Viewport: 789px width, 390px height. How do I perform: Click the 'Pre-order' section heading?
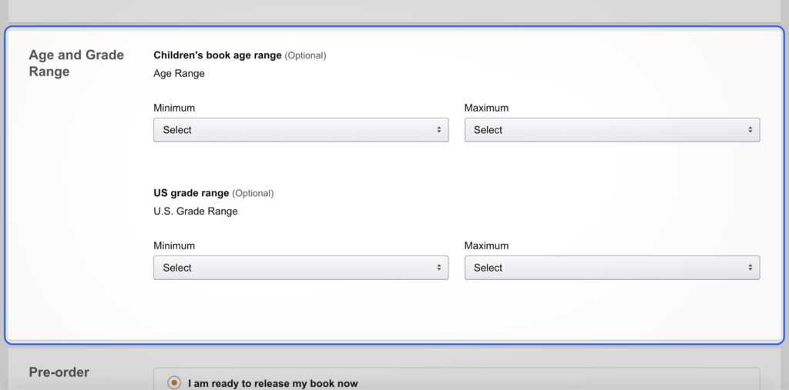click(x=59, y=372)
